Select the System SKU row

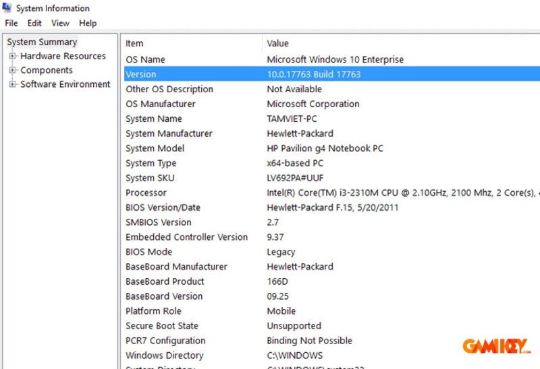coord(332,178)
